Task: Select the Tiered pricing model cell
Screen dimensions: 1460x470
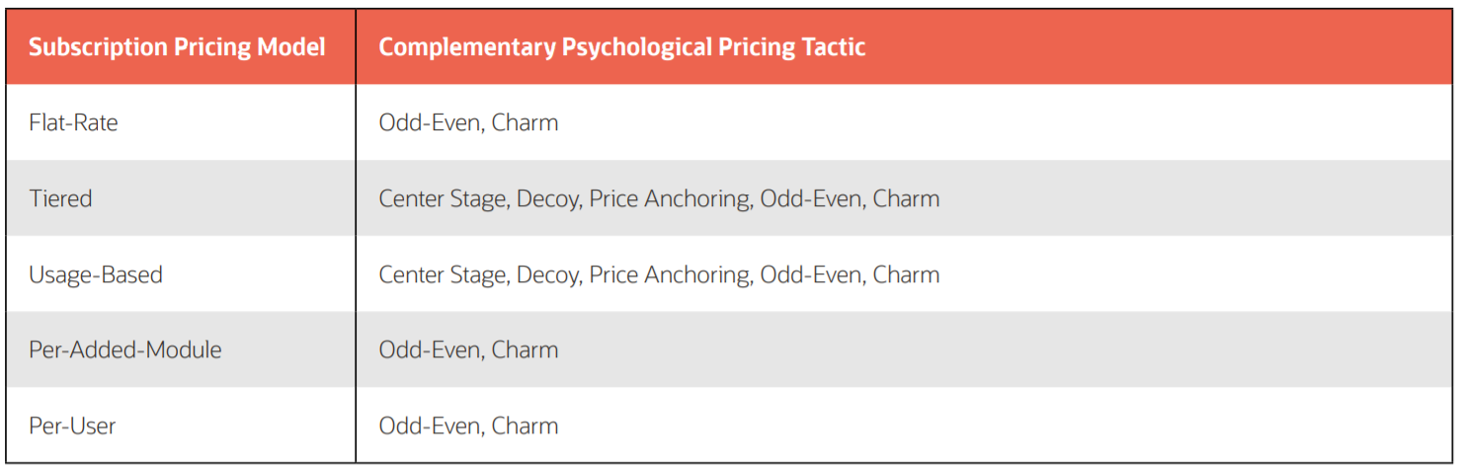Action: 60,198
